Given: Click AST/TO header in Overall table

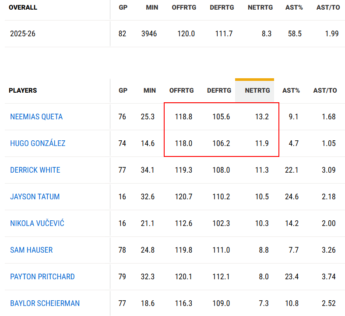Looking at the screenshot, I should [328, 7].
